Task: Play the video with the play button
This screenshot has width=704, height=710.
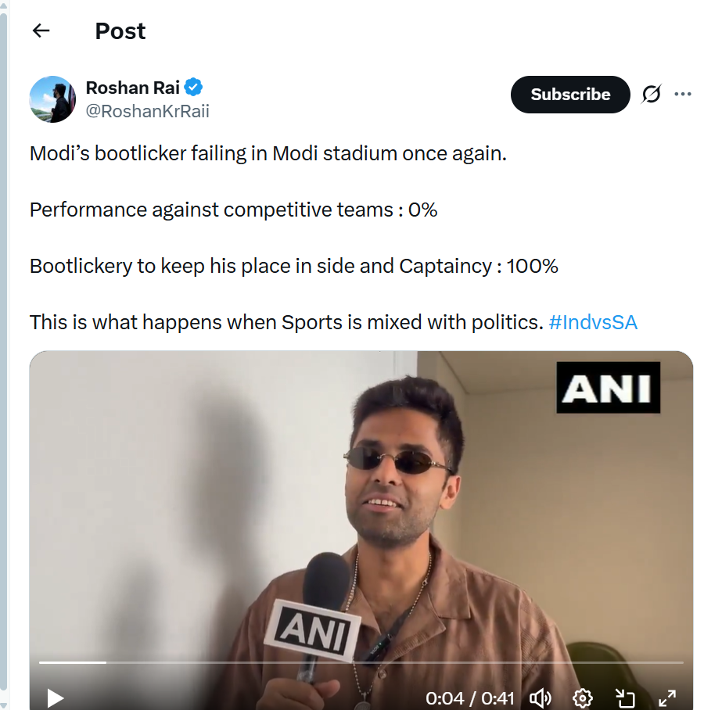Action: click(x=55, y=697)
